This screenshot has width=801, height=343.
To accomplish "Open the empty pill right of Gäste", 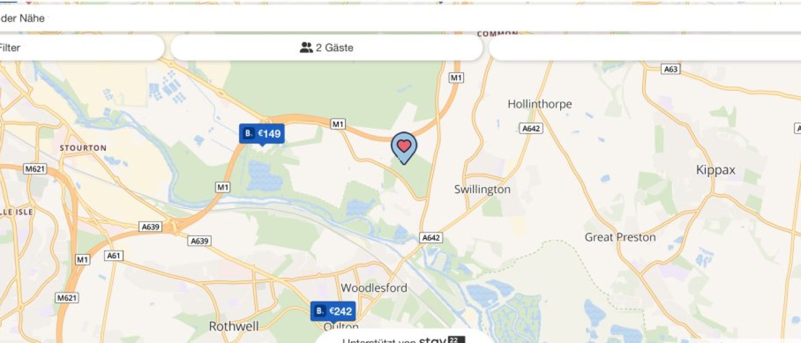I will click(x=645, y=47).
